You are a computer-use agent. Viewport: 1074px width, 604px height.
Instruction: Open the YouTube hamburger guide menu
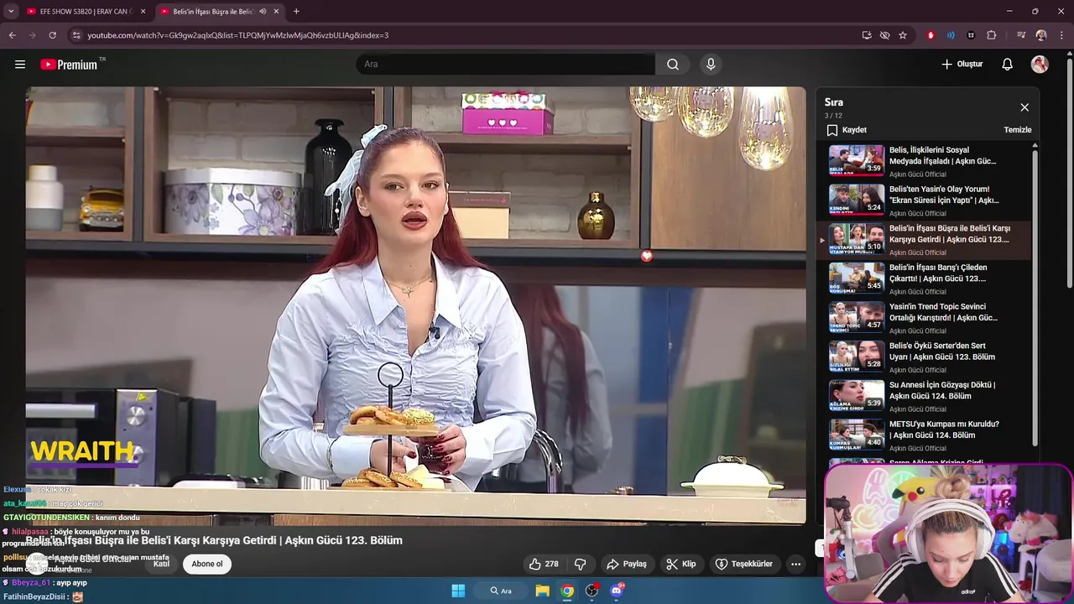(20, 64)
